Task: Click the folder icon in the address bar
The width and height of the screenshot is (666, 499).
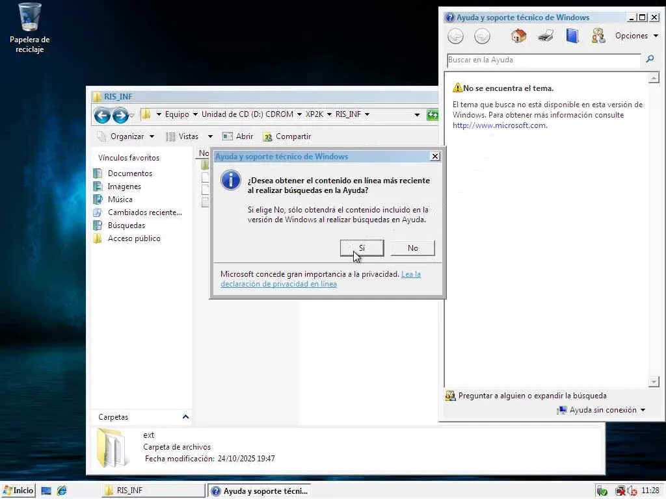Action: [x=146, y=114]
